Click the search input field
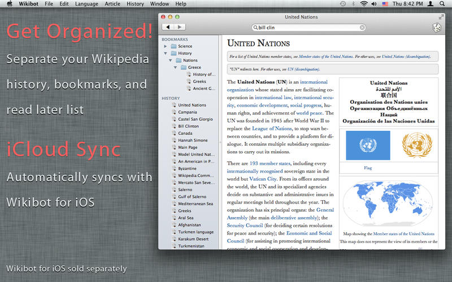The height and width of the screenshot is (282, 452). (x=308, y=27)
